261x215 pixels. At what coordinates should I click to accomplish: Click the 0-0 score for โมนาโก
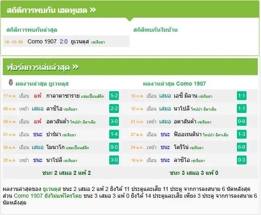pos(114,147)
